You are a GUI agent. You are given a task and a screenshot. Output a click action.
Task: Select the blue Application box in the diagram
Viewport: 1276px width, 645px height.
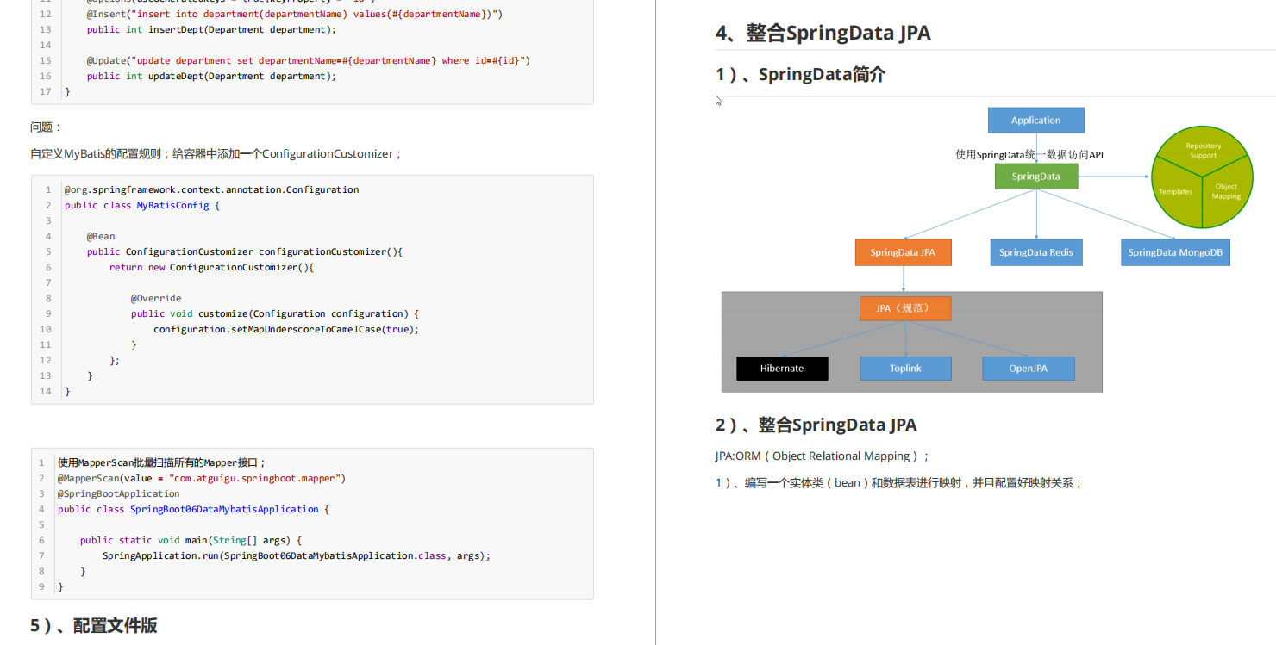click(x=1035, y=120)
